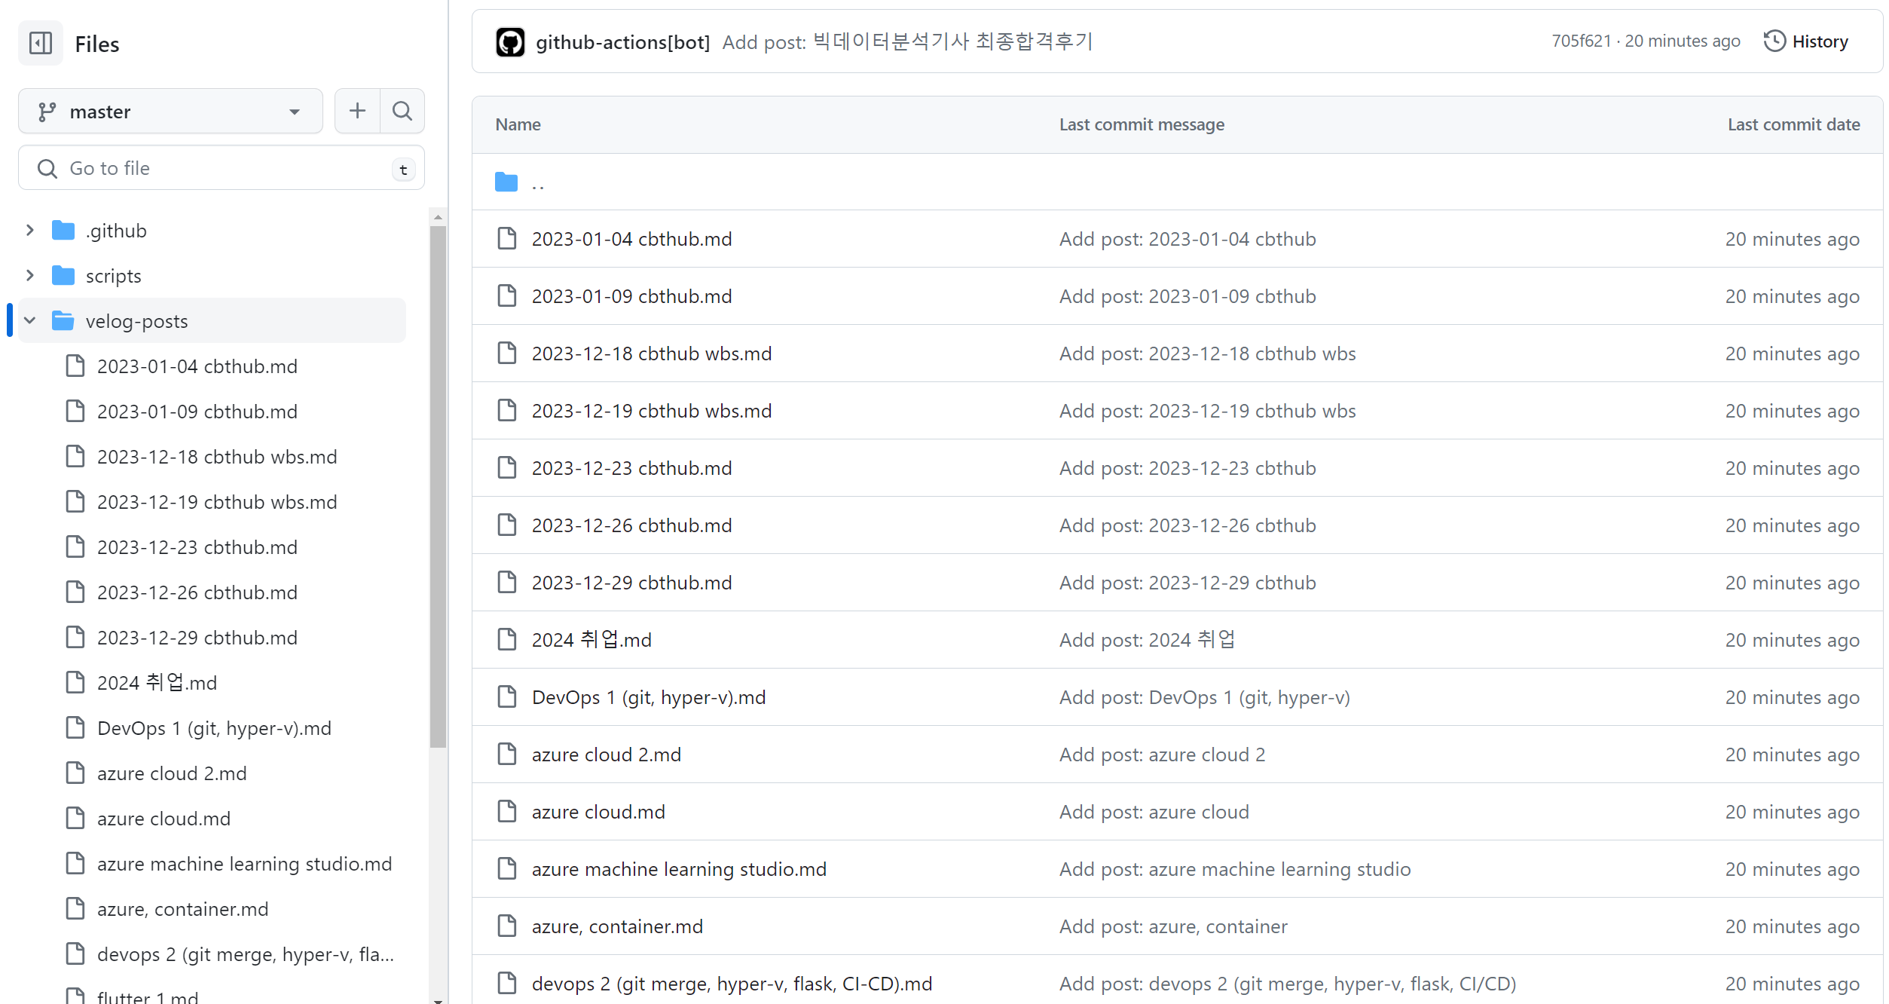Click commit message 'Add post: azure, container'
Screen dimensions: 1889x1004
tap(1173, 926)
